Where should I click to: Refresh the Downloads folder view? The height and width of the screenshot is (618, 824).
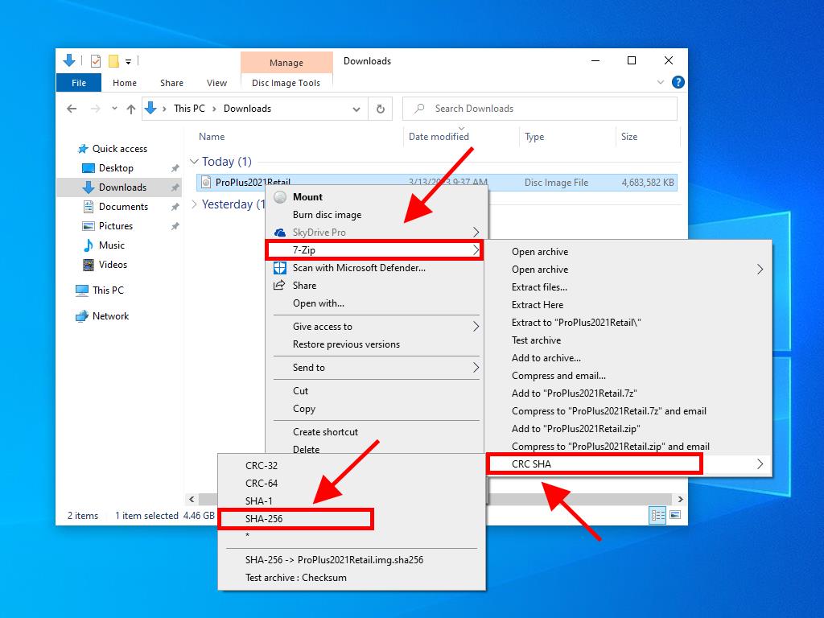coord(380,109)
